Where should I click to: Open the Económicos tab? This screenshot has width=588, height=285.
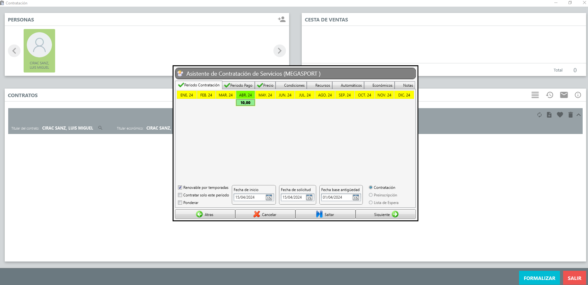pyautogui.click(x=380, y=85)
